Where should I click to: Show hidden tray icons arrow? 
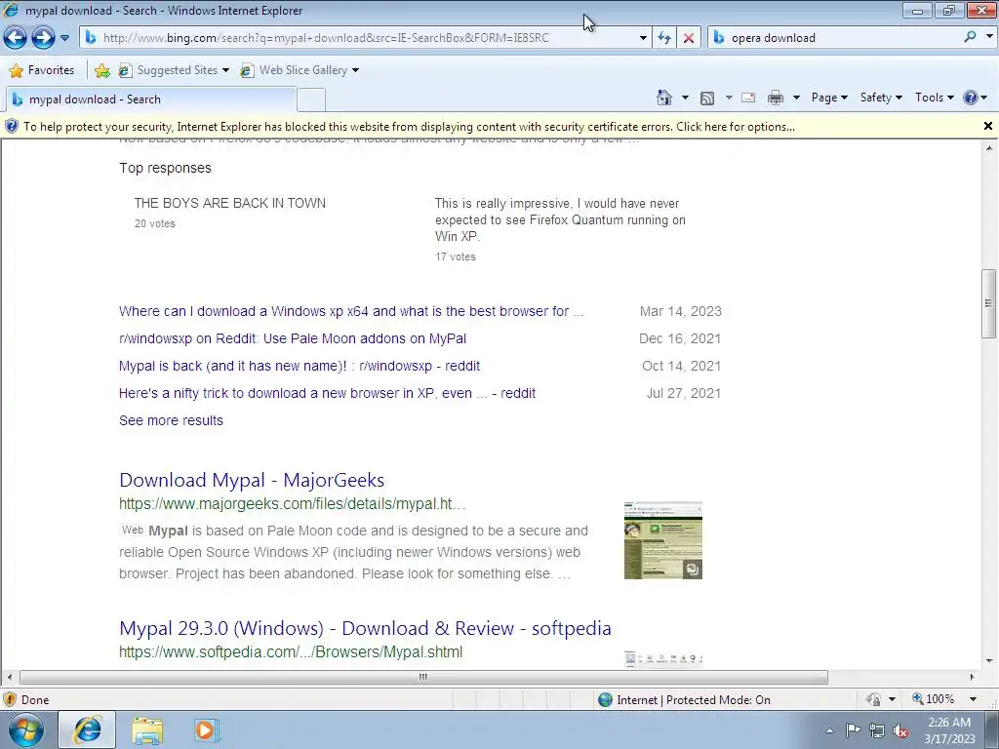point(829,730)
